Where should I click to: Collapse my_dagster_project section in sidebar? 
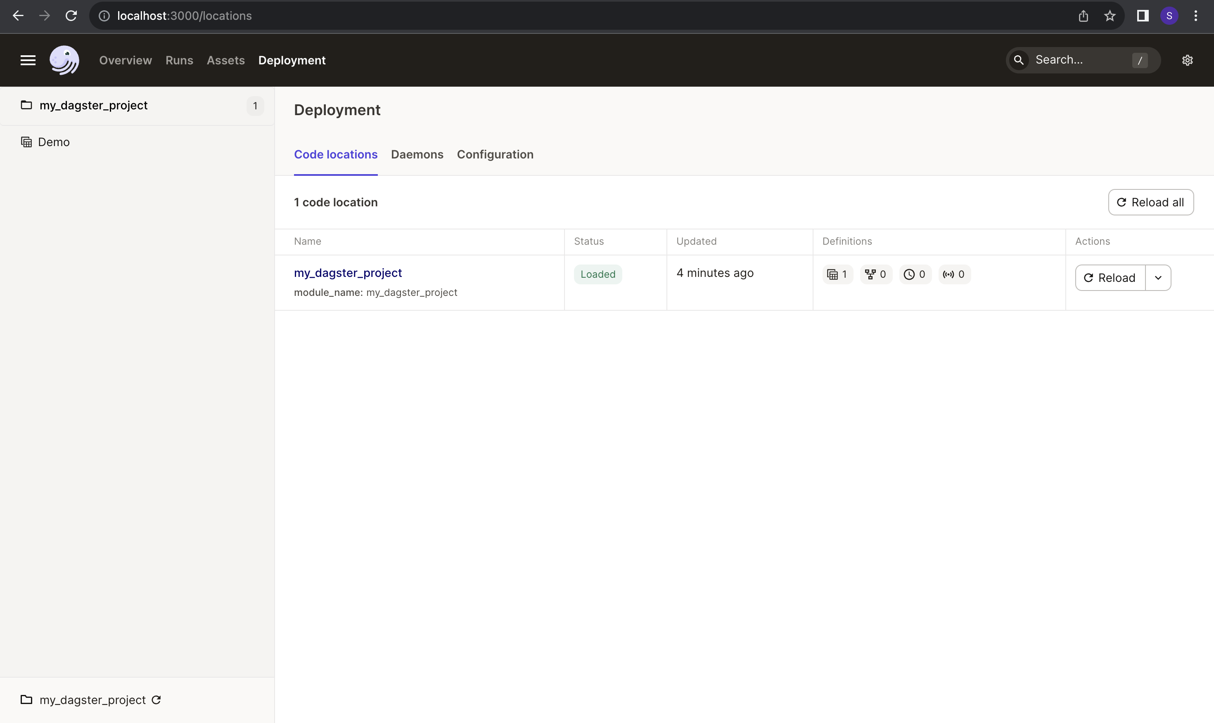coord(94,105)
